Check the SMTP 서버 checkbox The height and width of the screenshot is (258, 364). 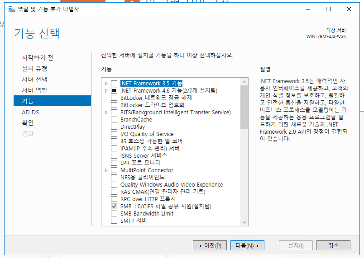coord(114,220)
